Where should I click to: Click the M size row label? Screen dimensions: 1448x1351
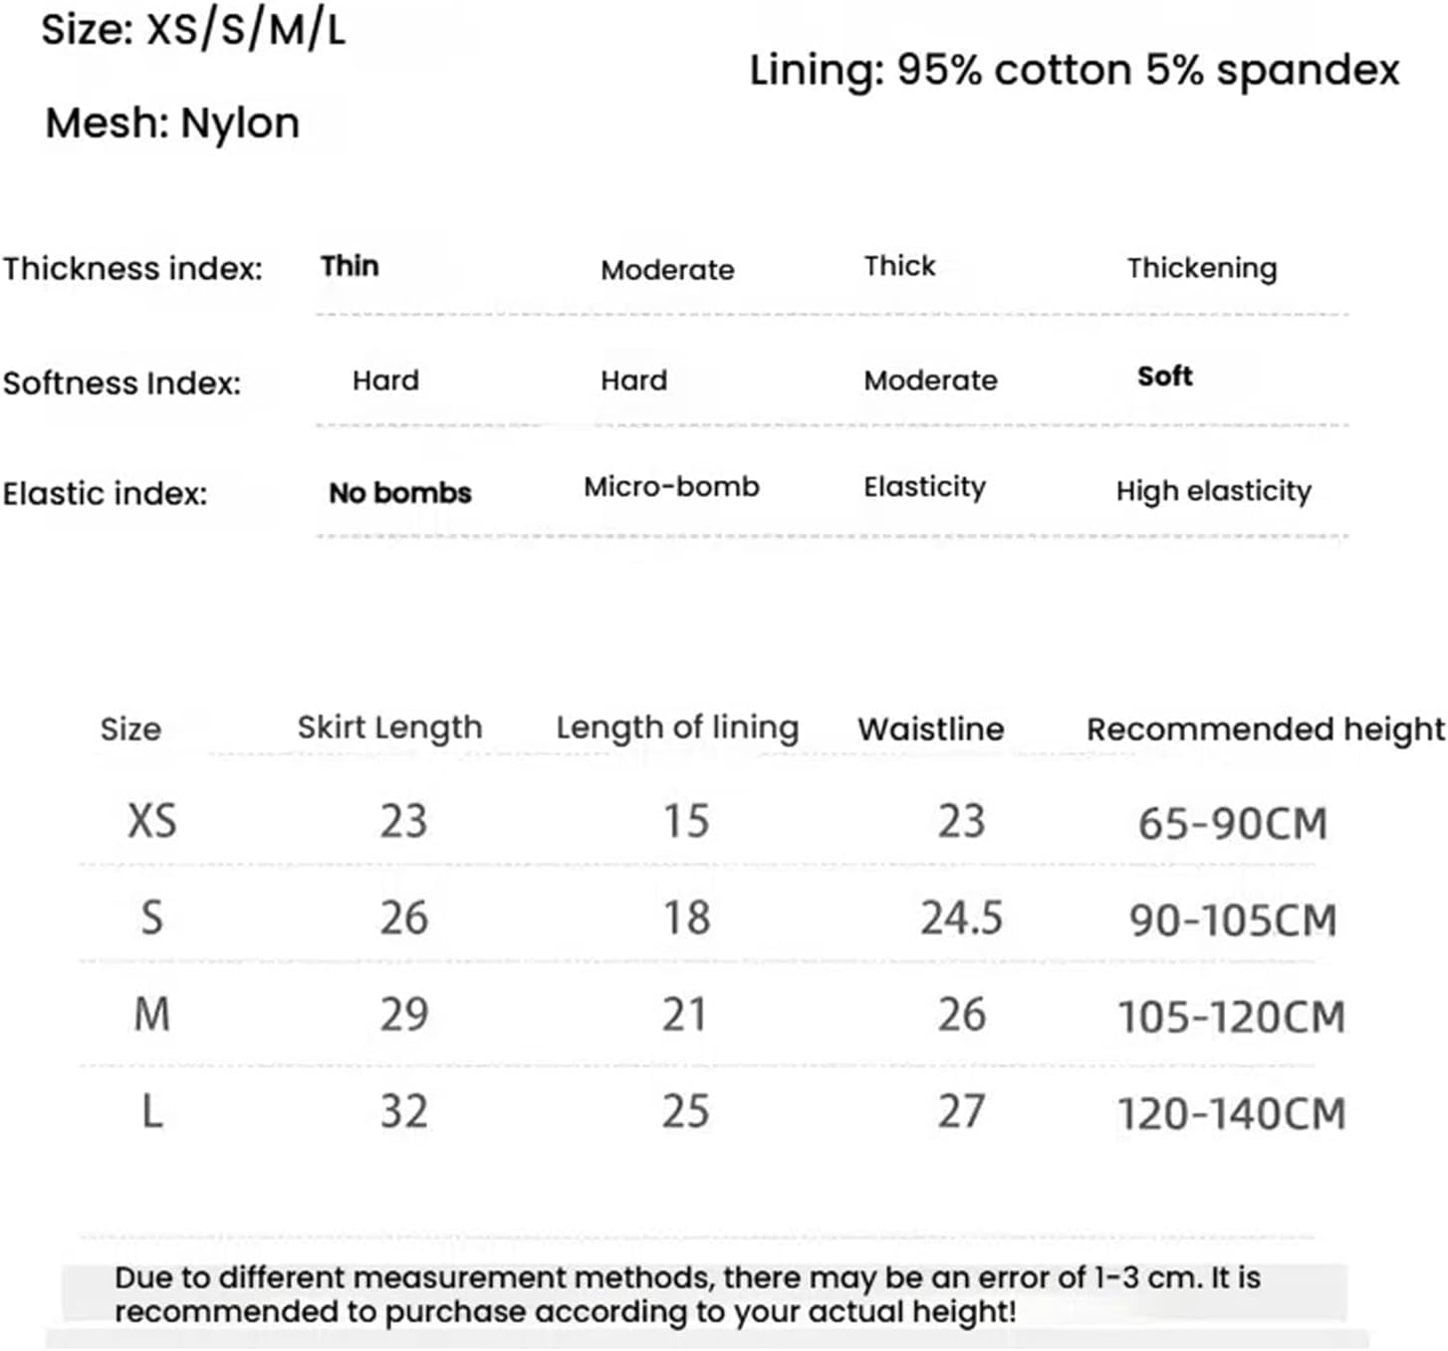[x=151, y=1015]
